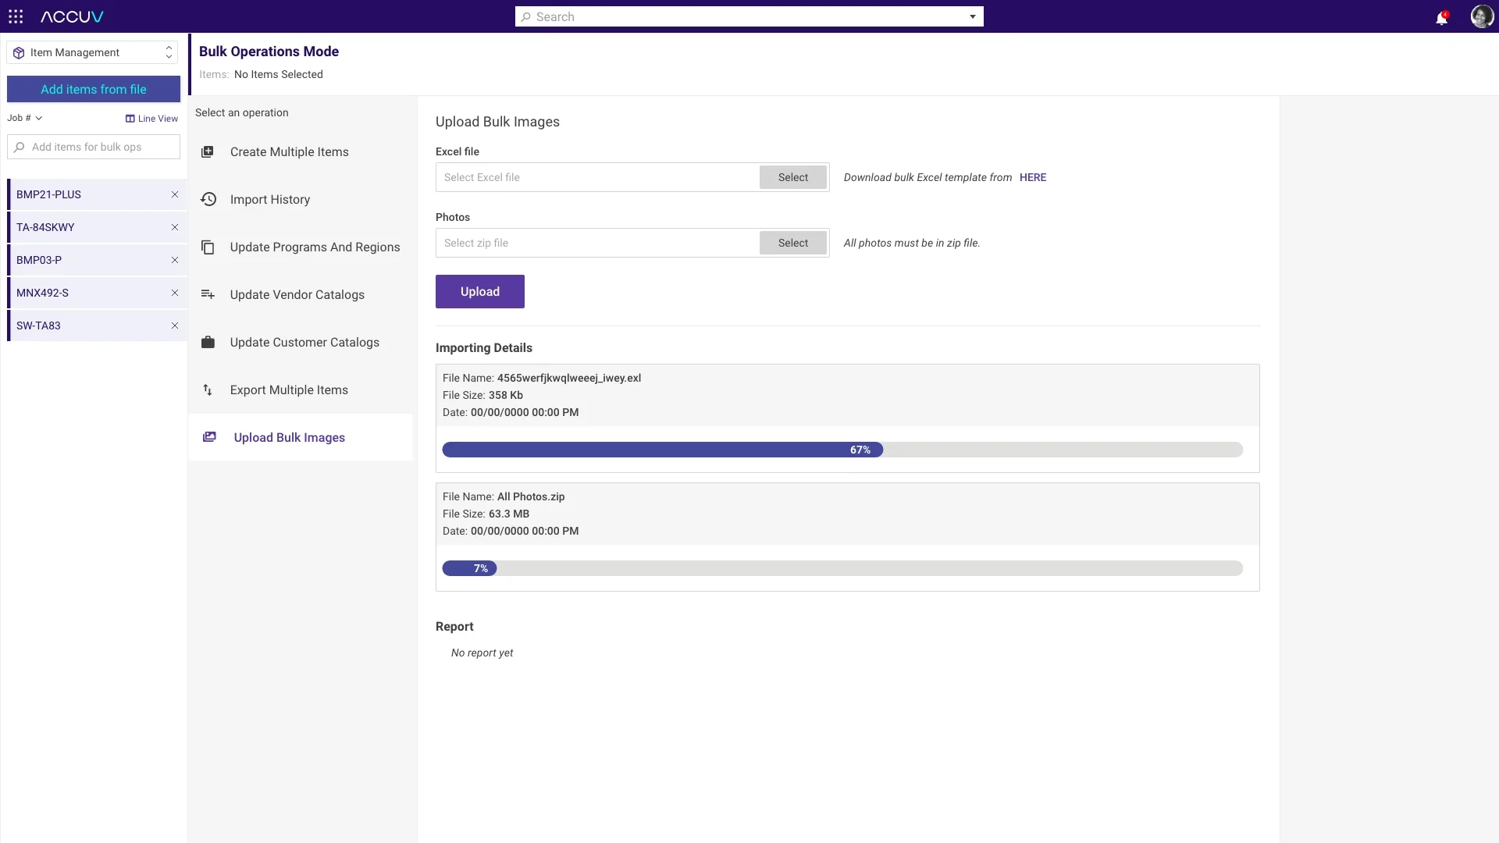The width and height of the screenshot is (1499, 843).
Task: Click Update Vendor Catalogs list-add icon
Action: (208, 295)
